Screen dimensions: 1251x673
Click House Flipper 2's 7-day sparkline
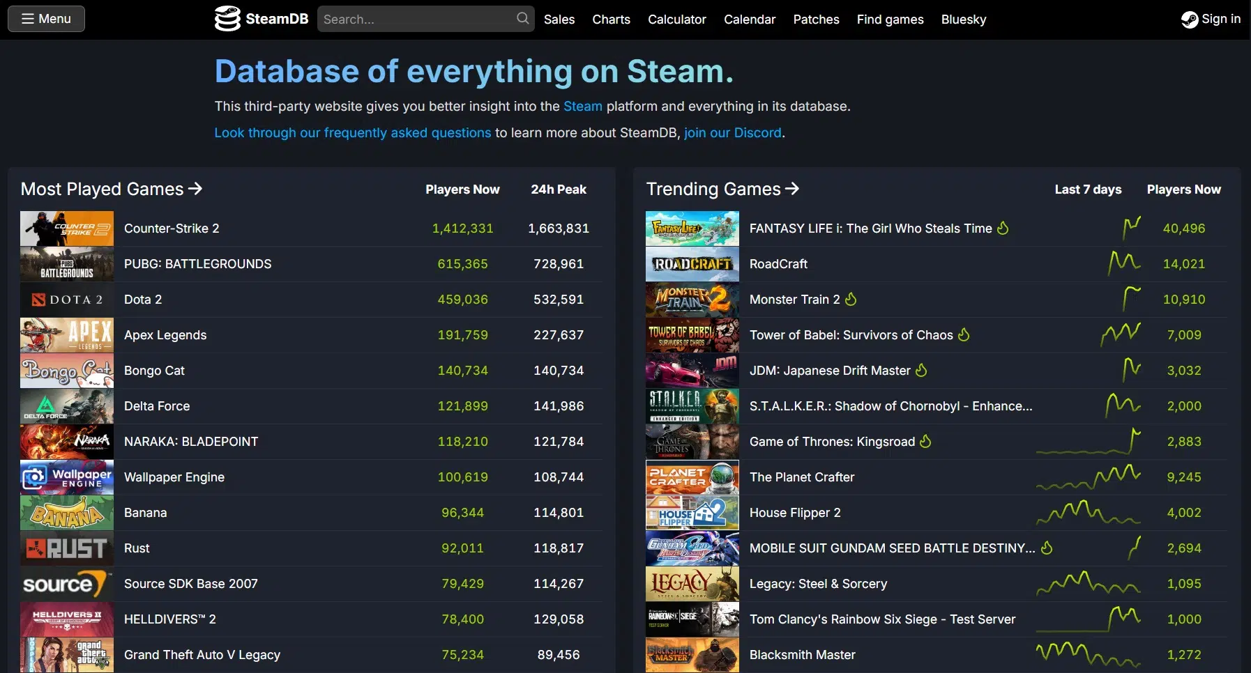pyautogui.click(x=1089, y=513)
